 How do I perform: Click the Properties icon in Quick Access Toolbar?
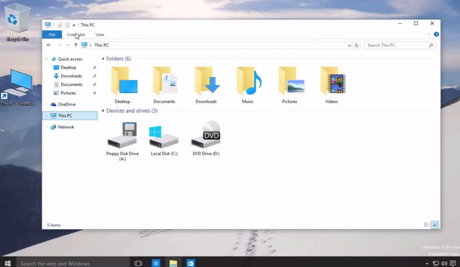tap(59, 25)
